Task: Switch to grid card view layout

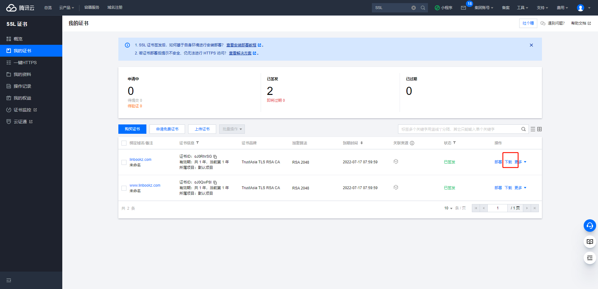Action: (x=539, y=129)
